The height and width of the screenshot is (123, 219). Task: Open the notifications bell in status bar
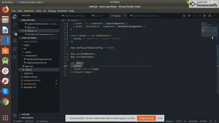(215, 121)
